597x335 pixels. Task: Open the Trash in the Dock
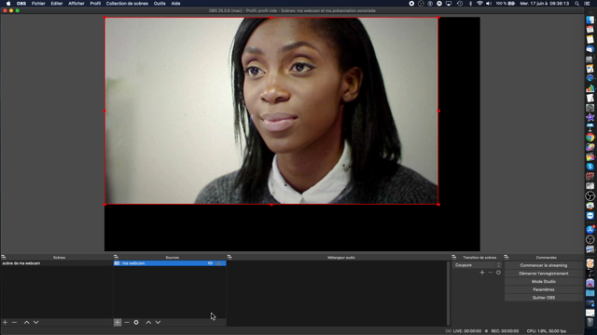[590, 322]
